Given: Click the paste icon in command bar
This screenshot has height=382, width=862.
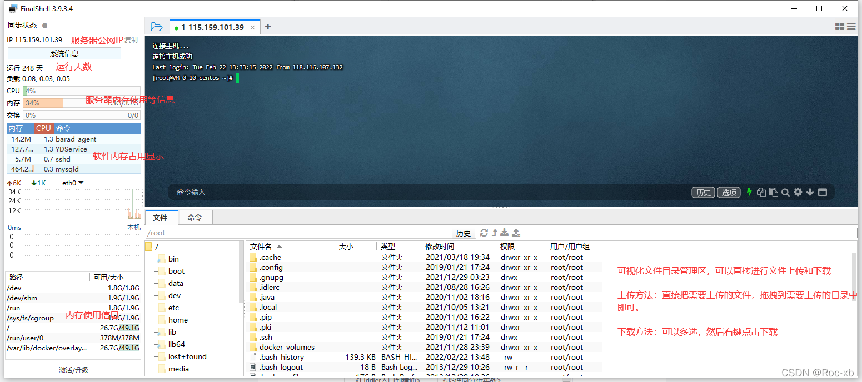Looking at the screenshot, I should click(x=773, y=192).
